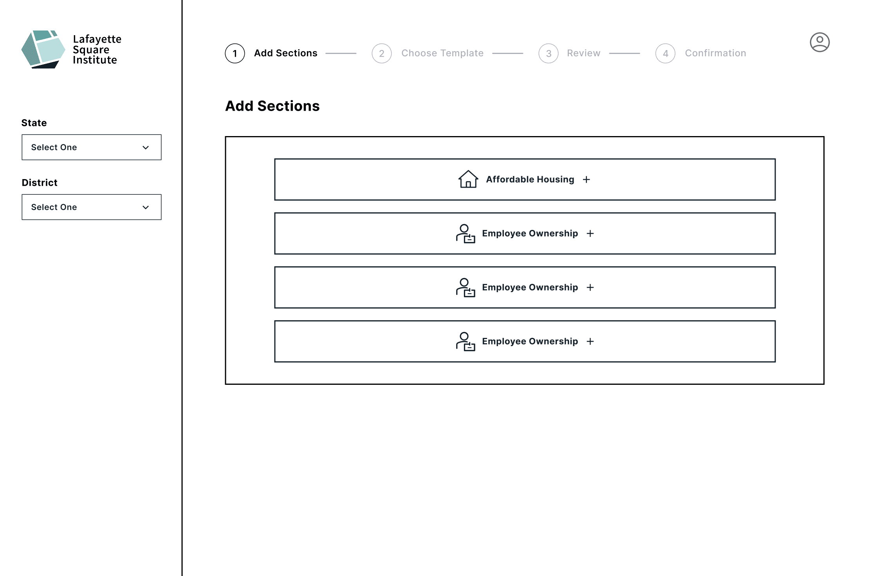Click the user profile avatar icon
The image size is (888, 576).
pyautogui.click(x=819, y=42)
